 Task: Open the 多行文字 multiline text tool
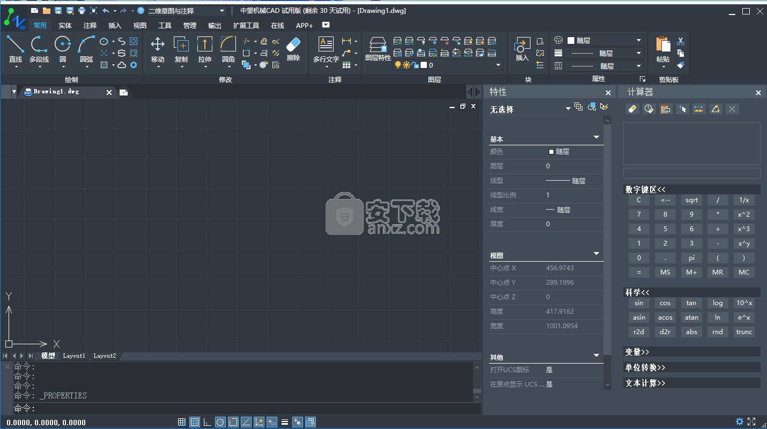[x=326, y=49]
